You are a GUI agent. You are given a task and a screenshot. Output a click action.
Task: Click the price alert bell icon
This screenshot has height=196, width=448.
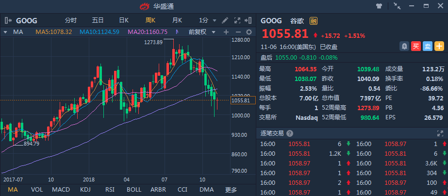click(x=404, y=46)
